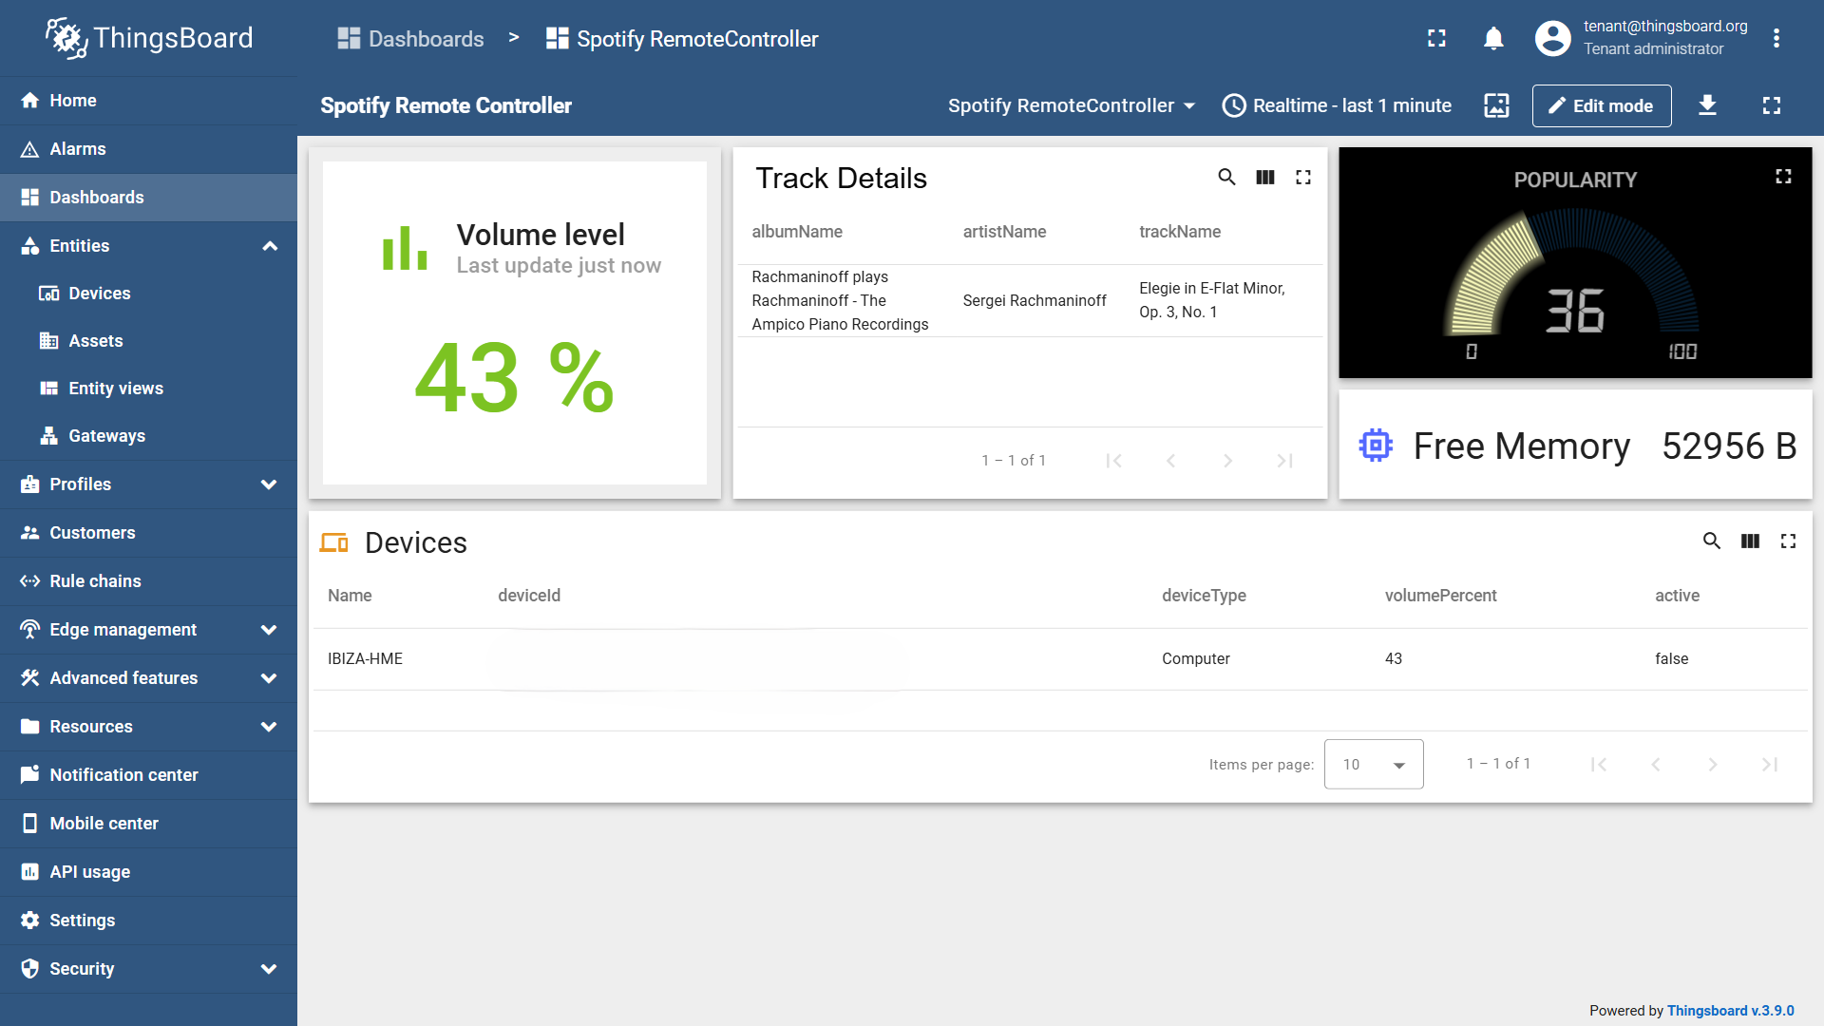This screenshot has height=1026, width=1824.
Task: Expand the Profiles menu section
Action: [x=269, y=484]
